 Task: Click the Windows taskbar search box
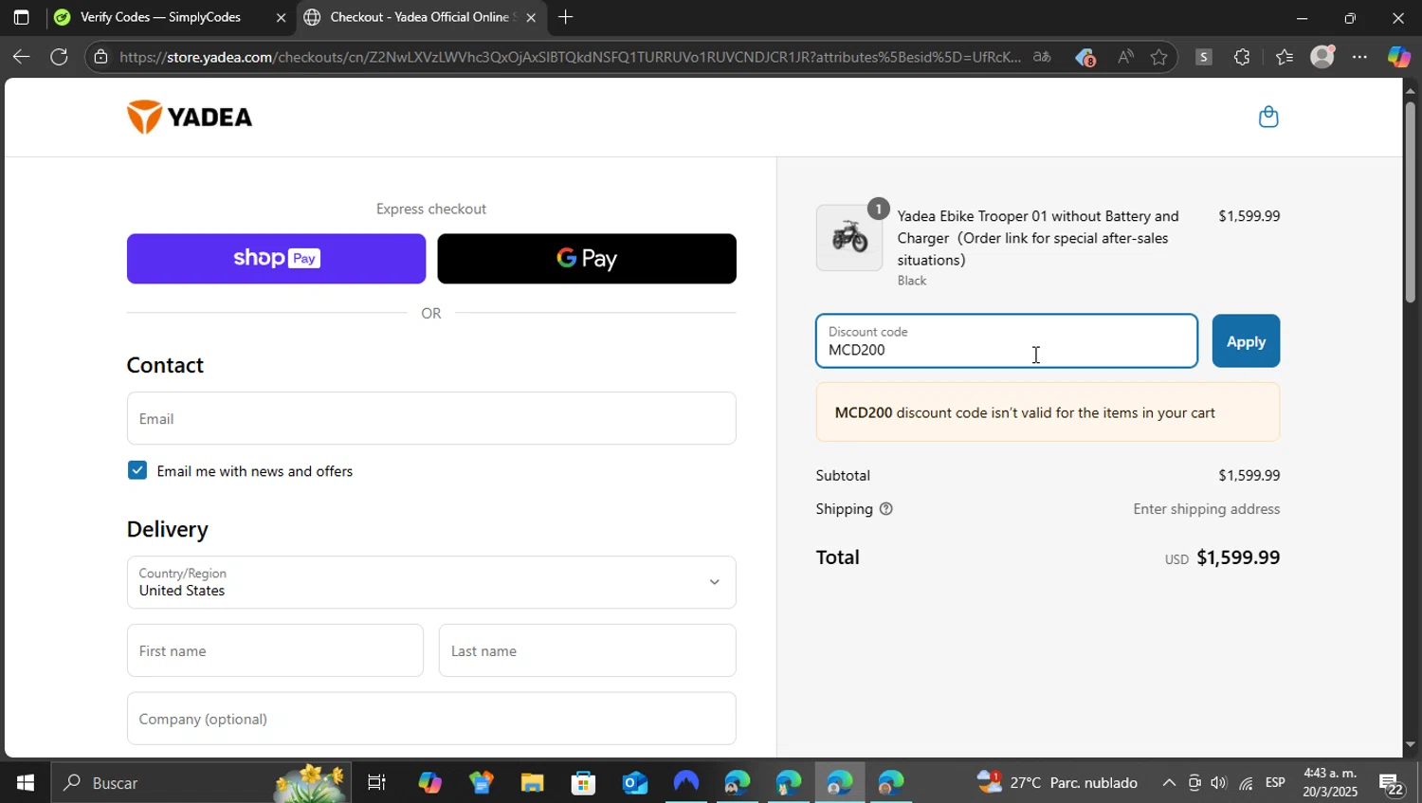click(199, 783)
